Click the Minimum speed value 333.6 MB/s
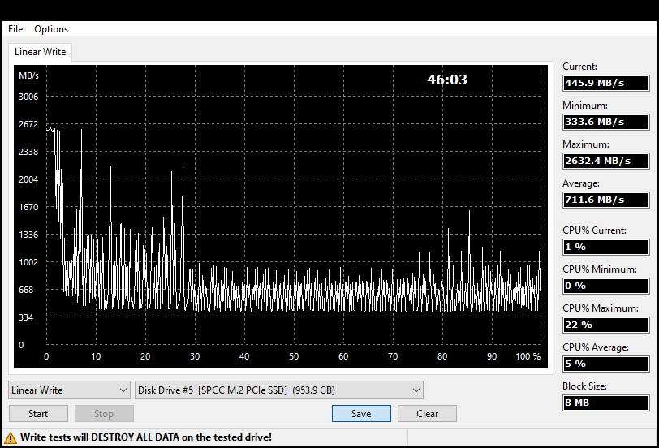The width and height of the screenshot is (659, 448). (x=606, y=122)
